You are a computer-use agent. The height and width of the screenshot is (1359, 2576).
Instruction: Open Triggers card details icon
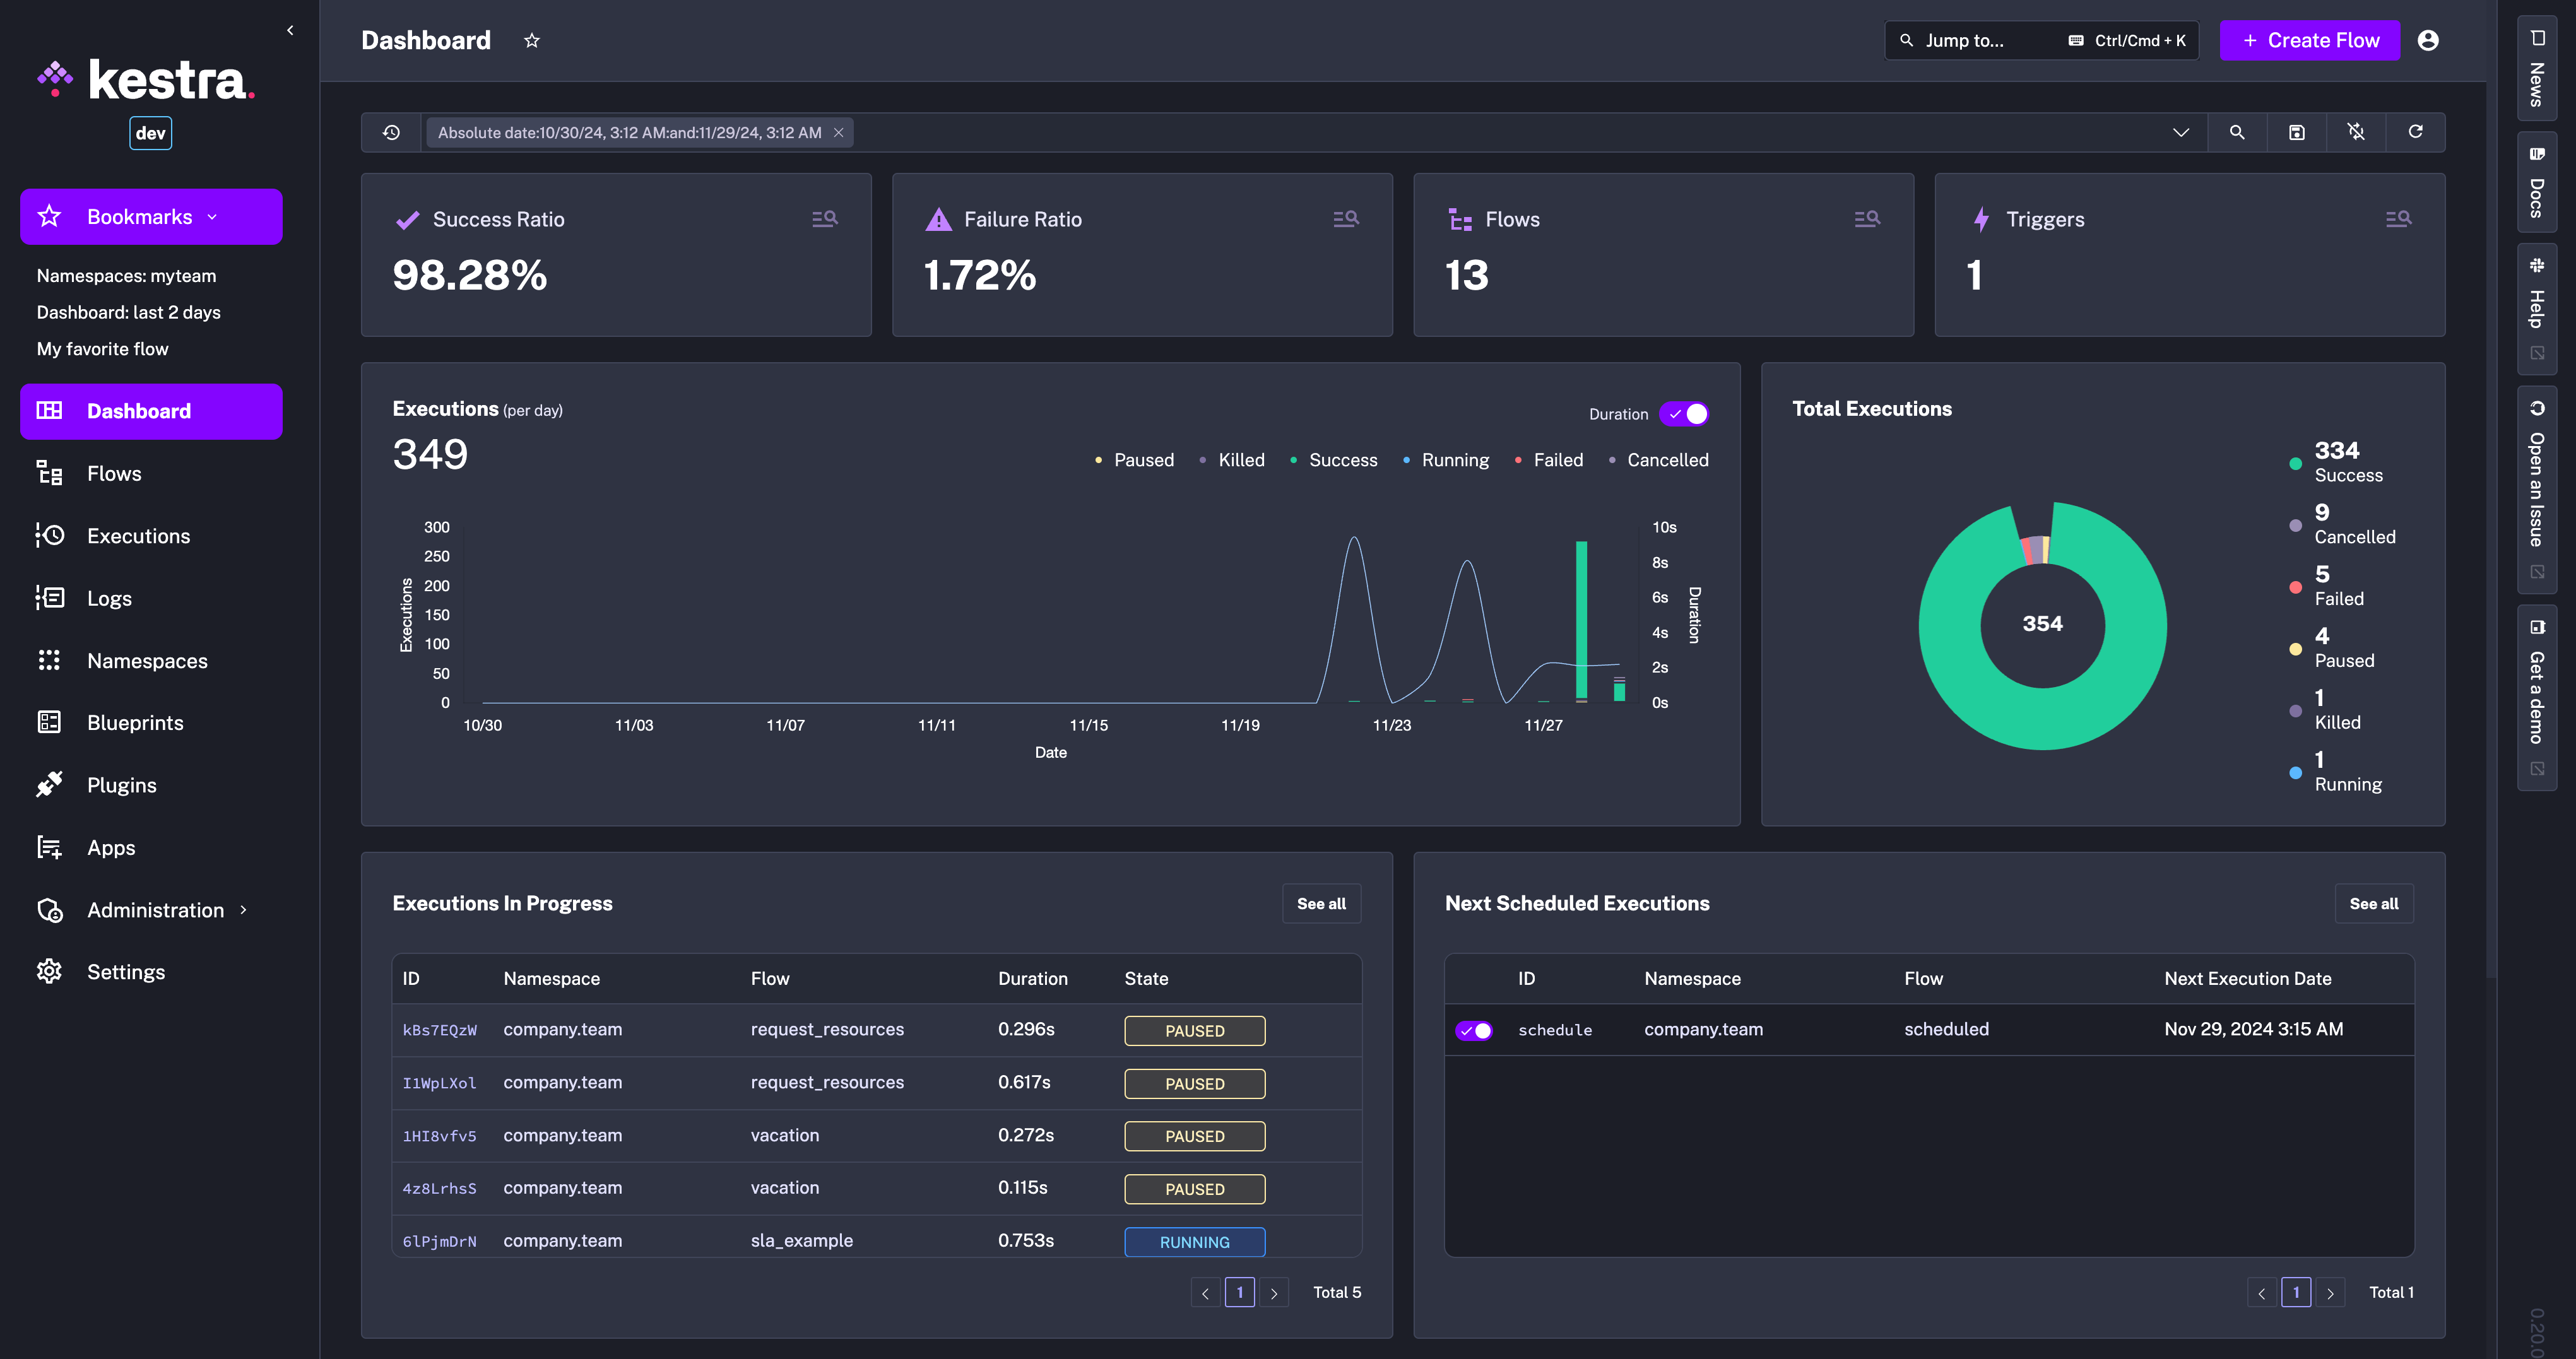(2398, 218)
